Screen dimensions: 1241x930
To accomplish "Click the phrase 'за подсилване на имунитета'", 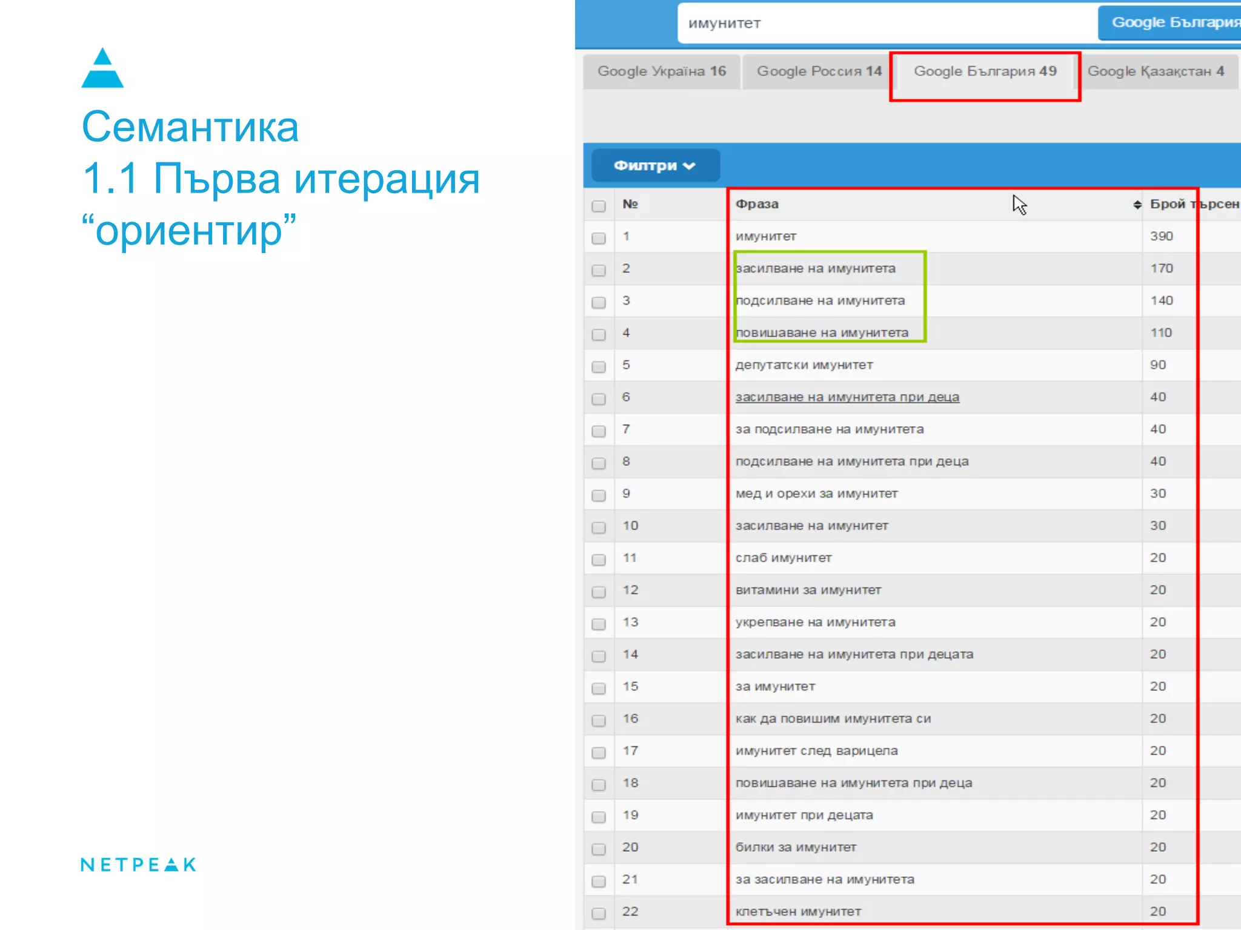I will 830,429.
